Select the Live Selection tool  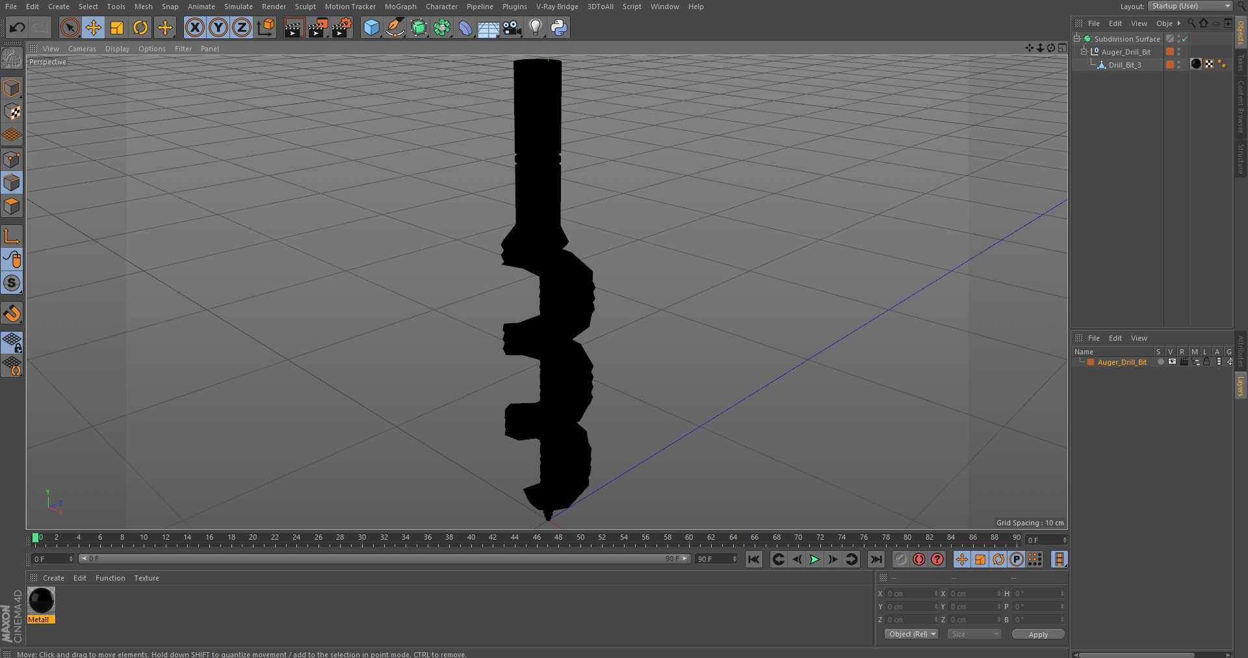[70, 27]
